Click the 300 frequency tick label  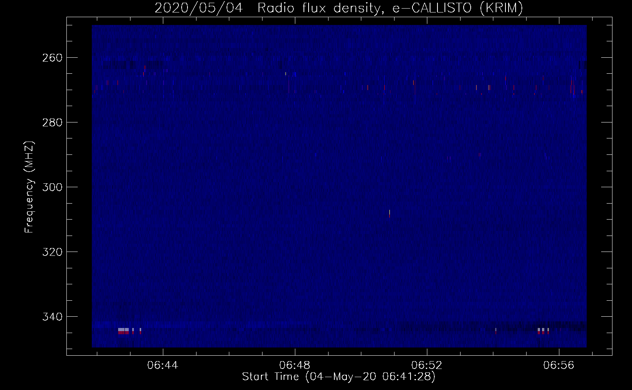coord(52,187)
